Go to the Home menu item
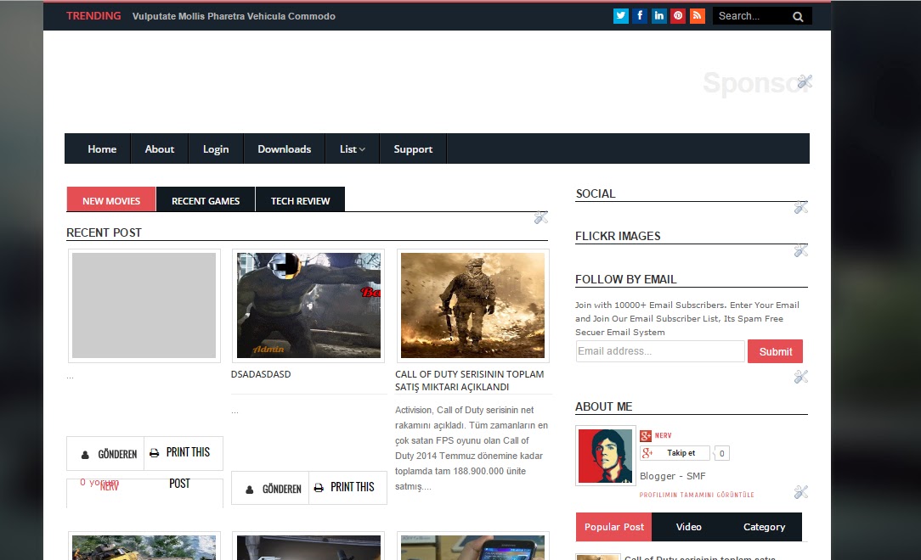921x560 pixels. 102,149
